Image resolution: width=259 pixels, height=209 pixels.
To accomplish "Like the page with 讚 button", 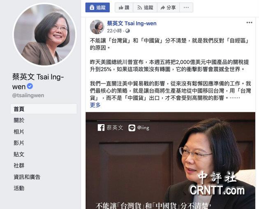I will tap(124, 7).
